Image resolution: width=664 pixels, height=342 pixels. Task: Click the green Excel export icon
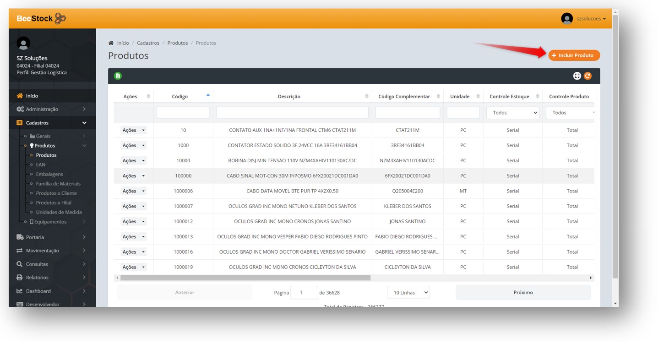[118, 76]
